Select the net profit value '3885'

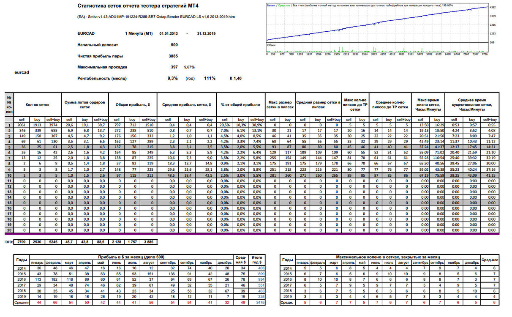tap(173, 56)
